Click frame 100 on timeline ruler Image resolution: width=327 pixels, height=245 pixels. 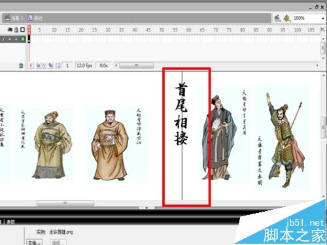pyautogui.click(x=298, y=30)
